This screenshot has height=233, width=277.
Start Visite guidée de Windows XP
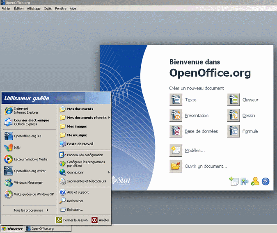[30, 194]
